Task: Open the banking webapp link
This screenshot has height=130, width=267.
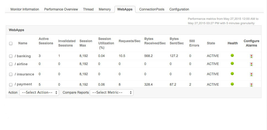Action: click(x=24, y=56)
